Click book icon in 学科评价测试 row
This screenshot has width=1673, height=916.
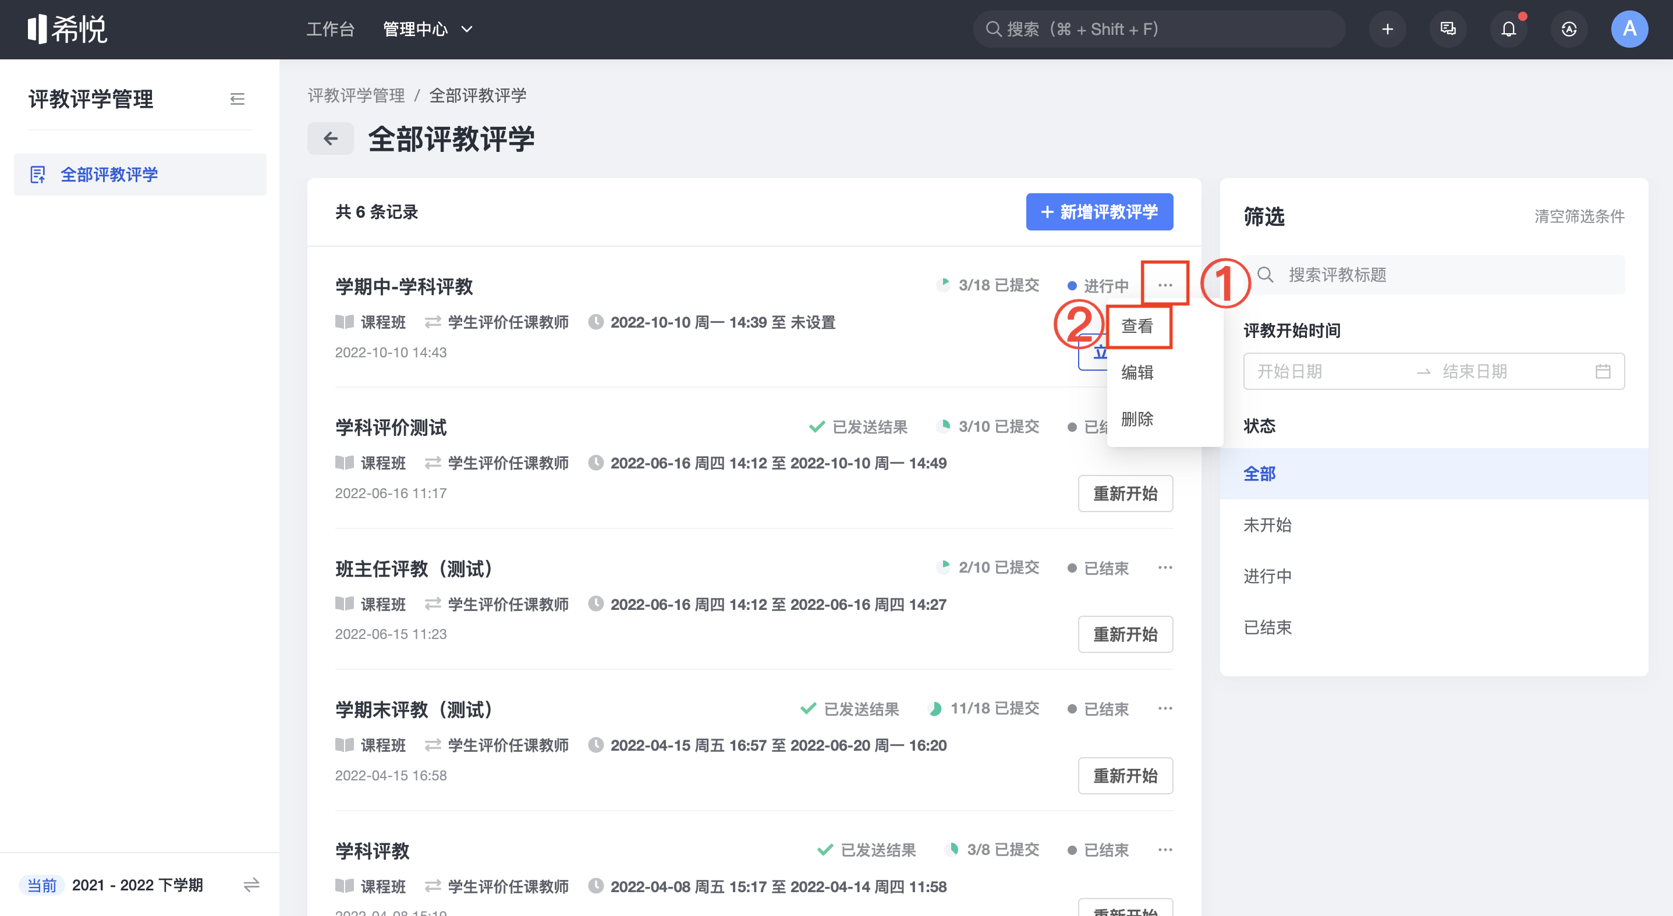(344, 463)
